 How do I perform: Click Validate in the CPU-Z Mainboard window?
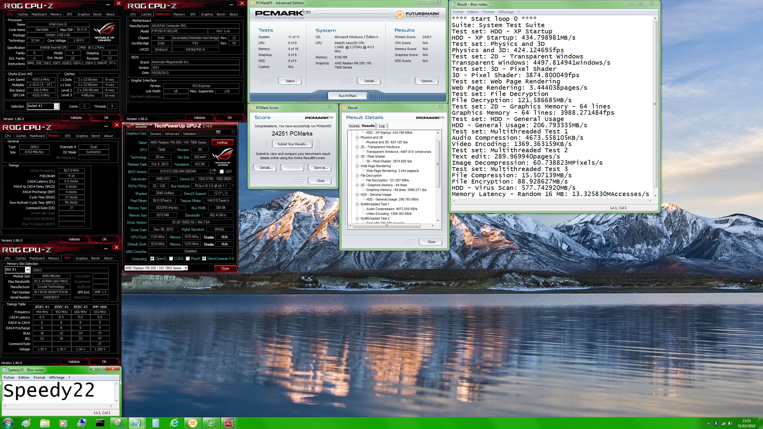pyautogui.click(x=199, y=118)
